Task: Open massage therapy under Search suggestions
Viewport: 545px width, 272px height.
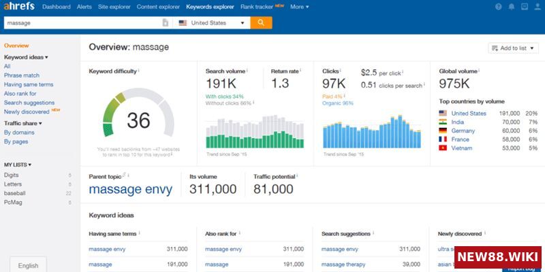Action: click(x=343, y=265)
